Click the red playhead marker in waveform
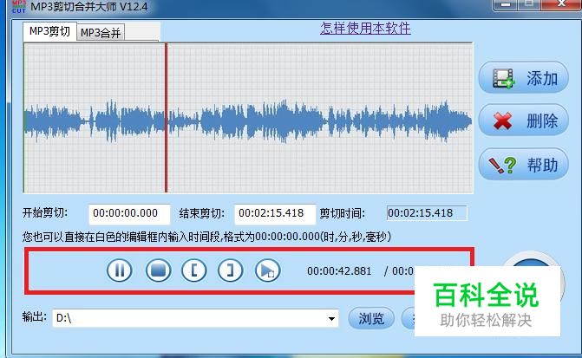 click(166, 118)
